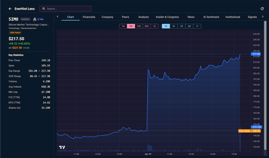Screen dimensions: 269x158
Task: Open the Peers tab
Action: [125, 17]
